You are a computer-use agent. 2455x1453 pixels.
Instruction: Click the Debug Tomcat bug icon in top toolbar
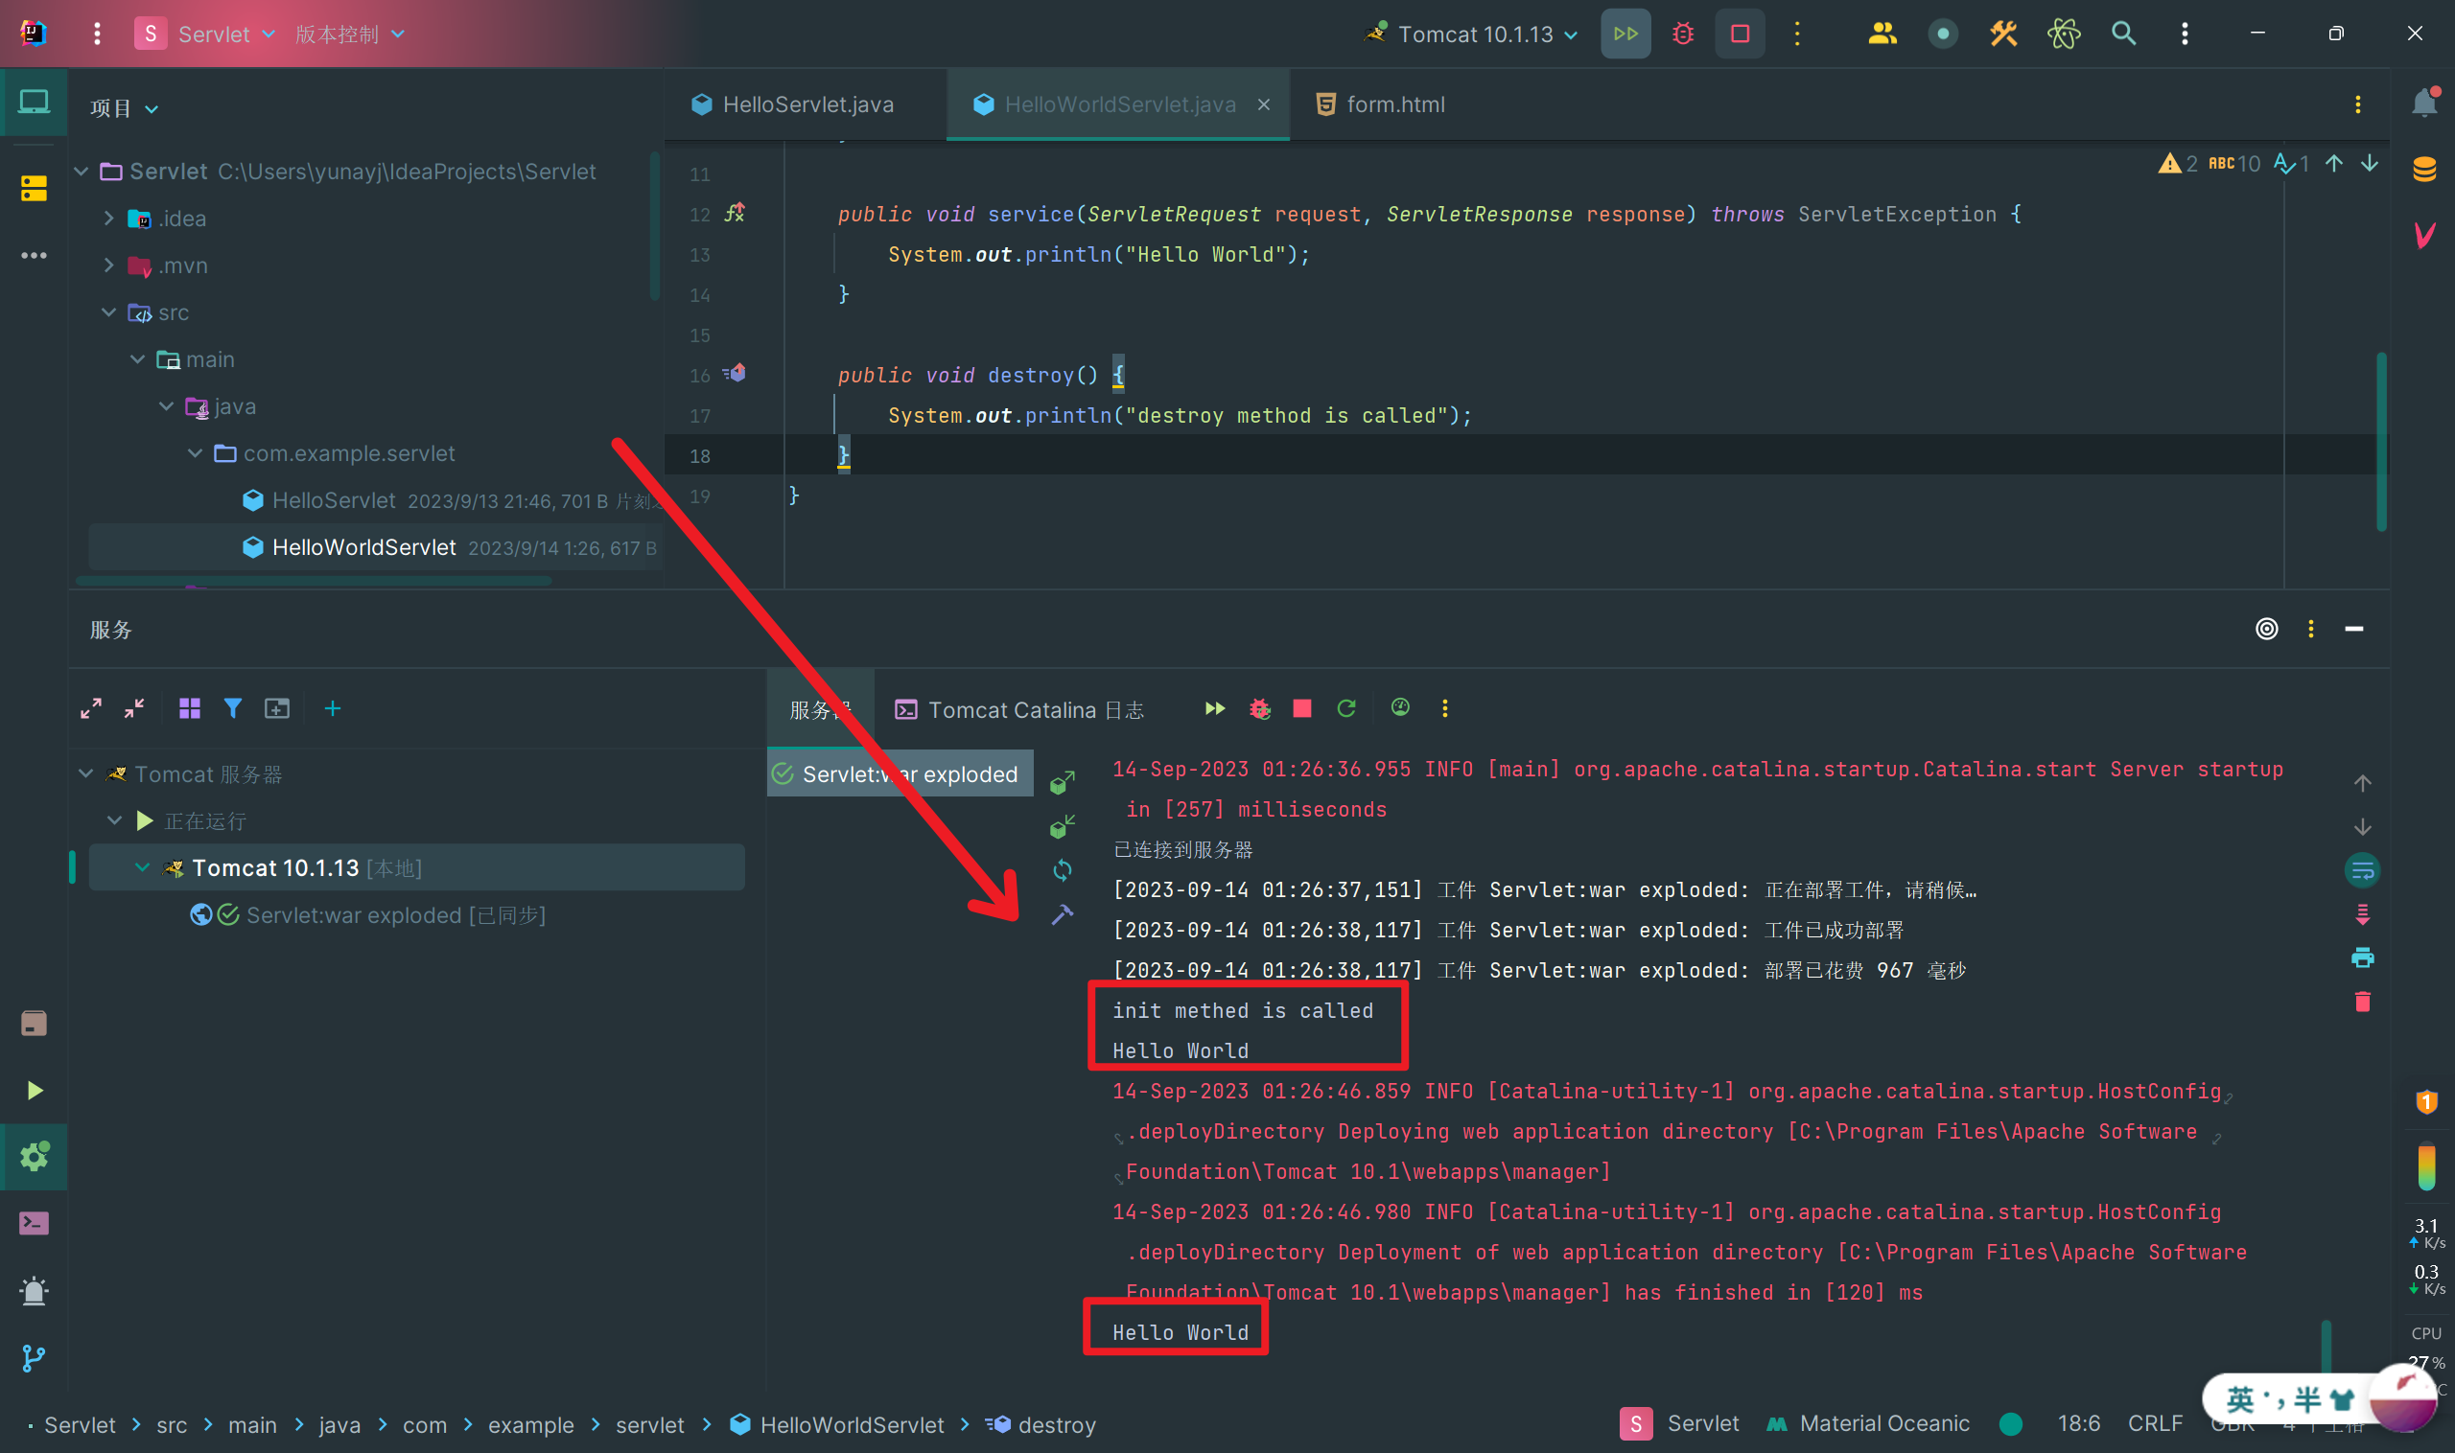coord(1683,35)
